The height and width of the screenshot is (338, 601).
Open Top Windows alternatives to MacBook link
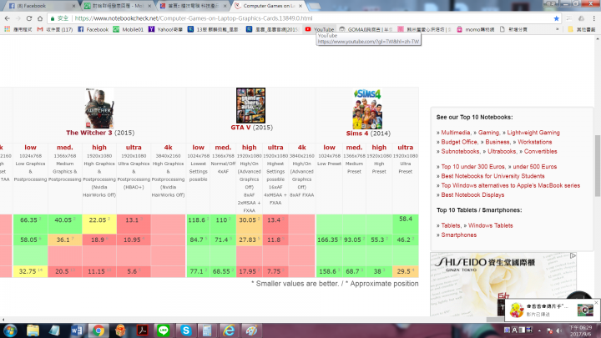(511, 185)
